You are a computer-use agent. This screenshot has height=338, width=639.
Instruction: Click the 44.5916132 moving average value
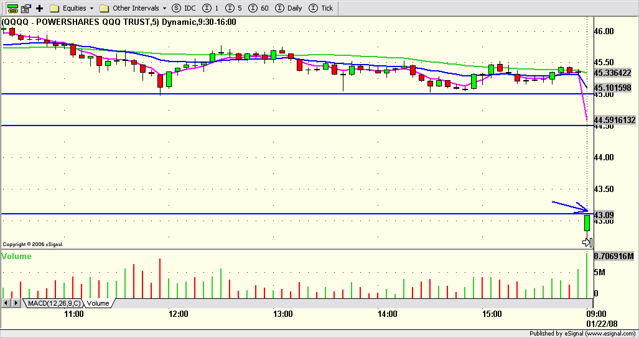(x=615, y=119)
